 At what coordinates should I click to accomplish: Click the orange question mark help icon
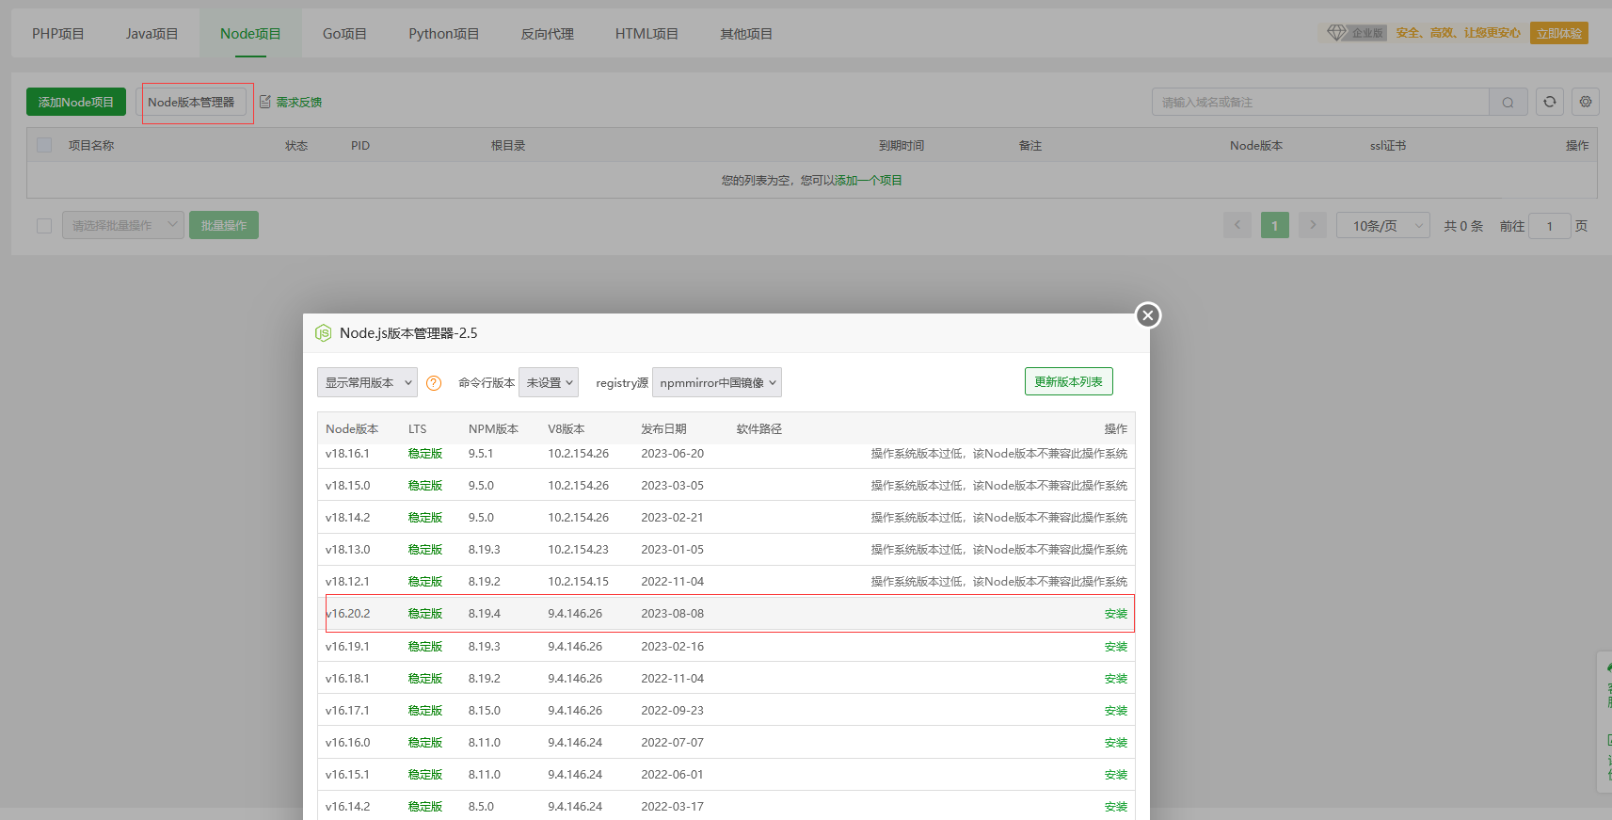tap(434, 383)
